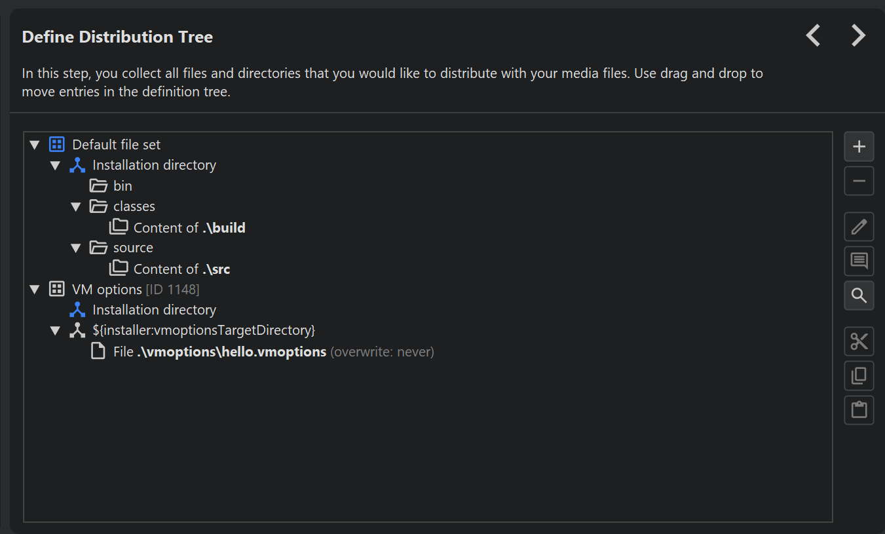Collapse the Default file set node
This screenshot has width=885, height=534.
[35, 145]
